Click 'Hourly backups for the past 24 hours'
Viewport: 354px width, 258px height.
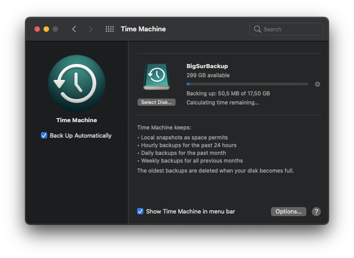pos(189,145)
